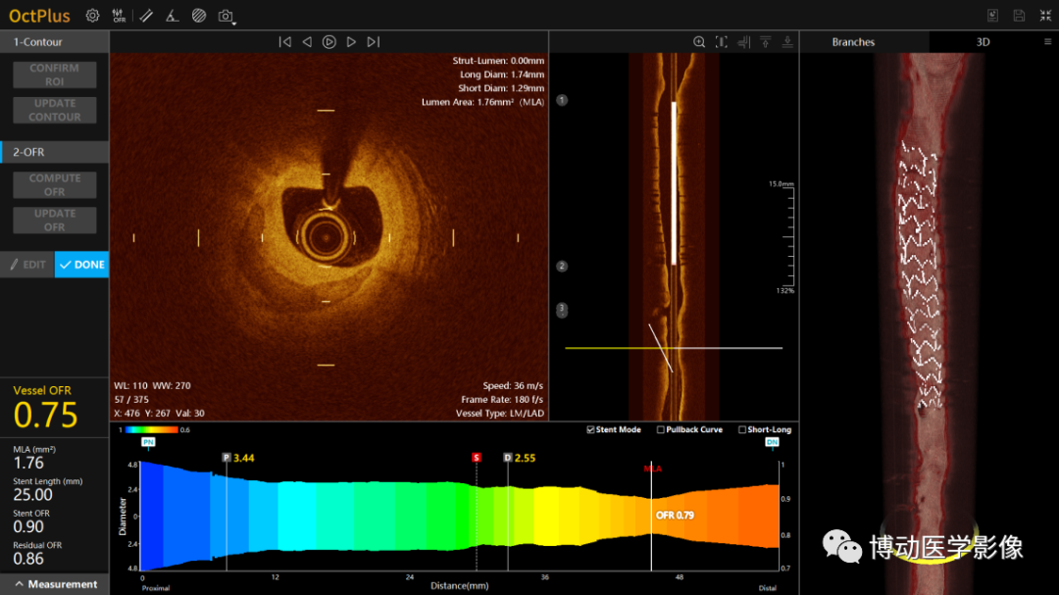Image resolution: width=1059 pixels, height=595 pixels.
Task: Click the DONE button
Action: pos(81,265)
